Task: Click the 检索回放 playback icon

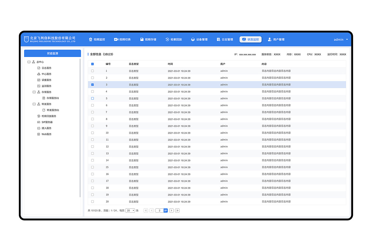Action: click(x=167, y=40)
